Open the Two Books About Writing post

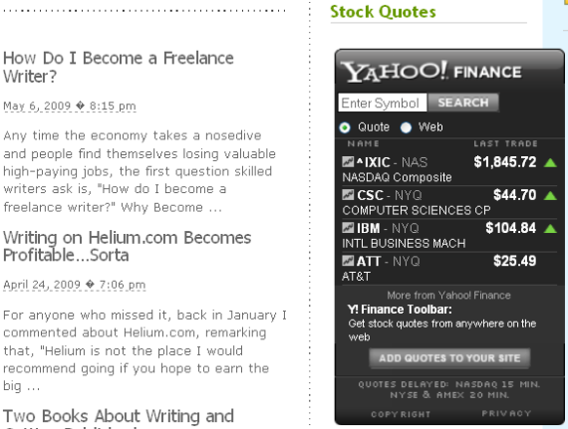(x=119, y=418)
